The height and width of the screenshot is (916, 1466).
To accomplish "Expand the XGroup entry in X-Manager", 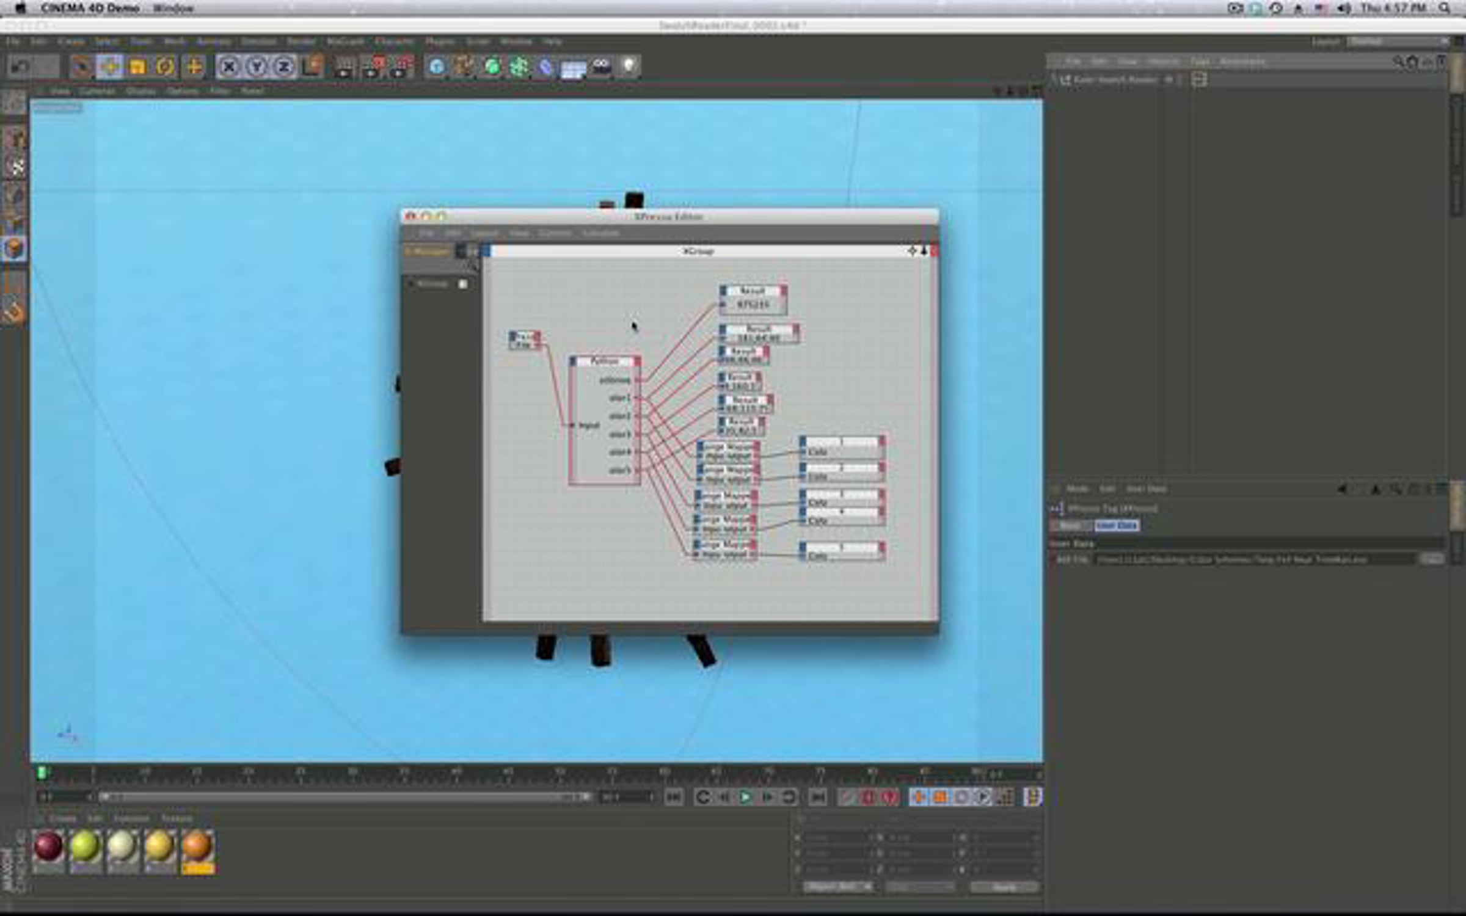I will tap(410, 284).
